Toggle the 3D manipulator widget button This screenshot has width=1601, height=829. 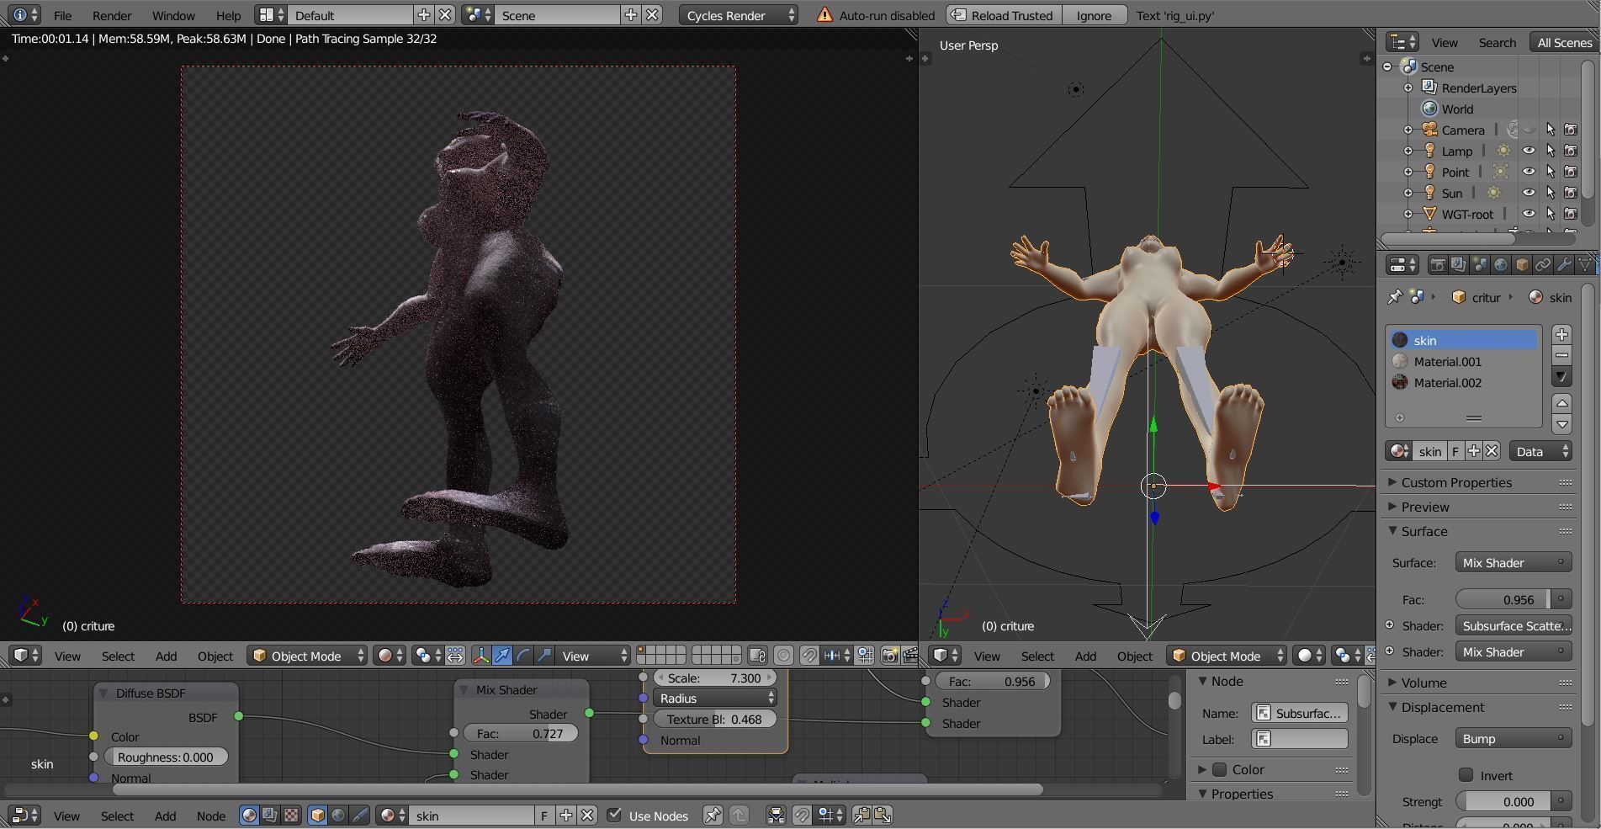click(481, 656)
